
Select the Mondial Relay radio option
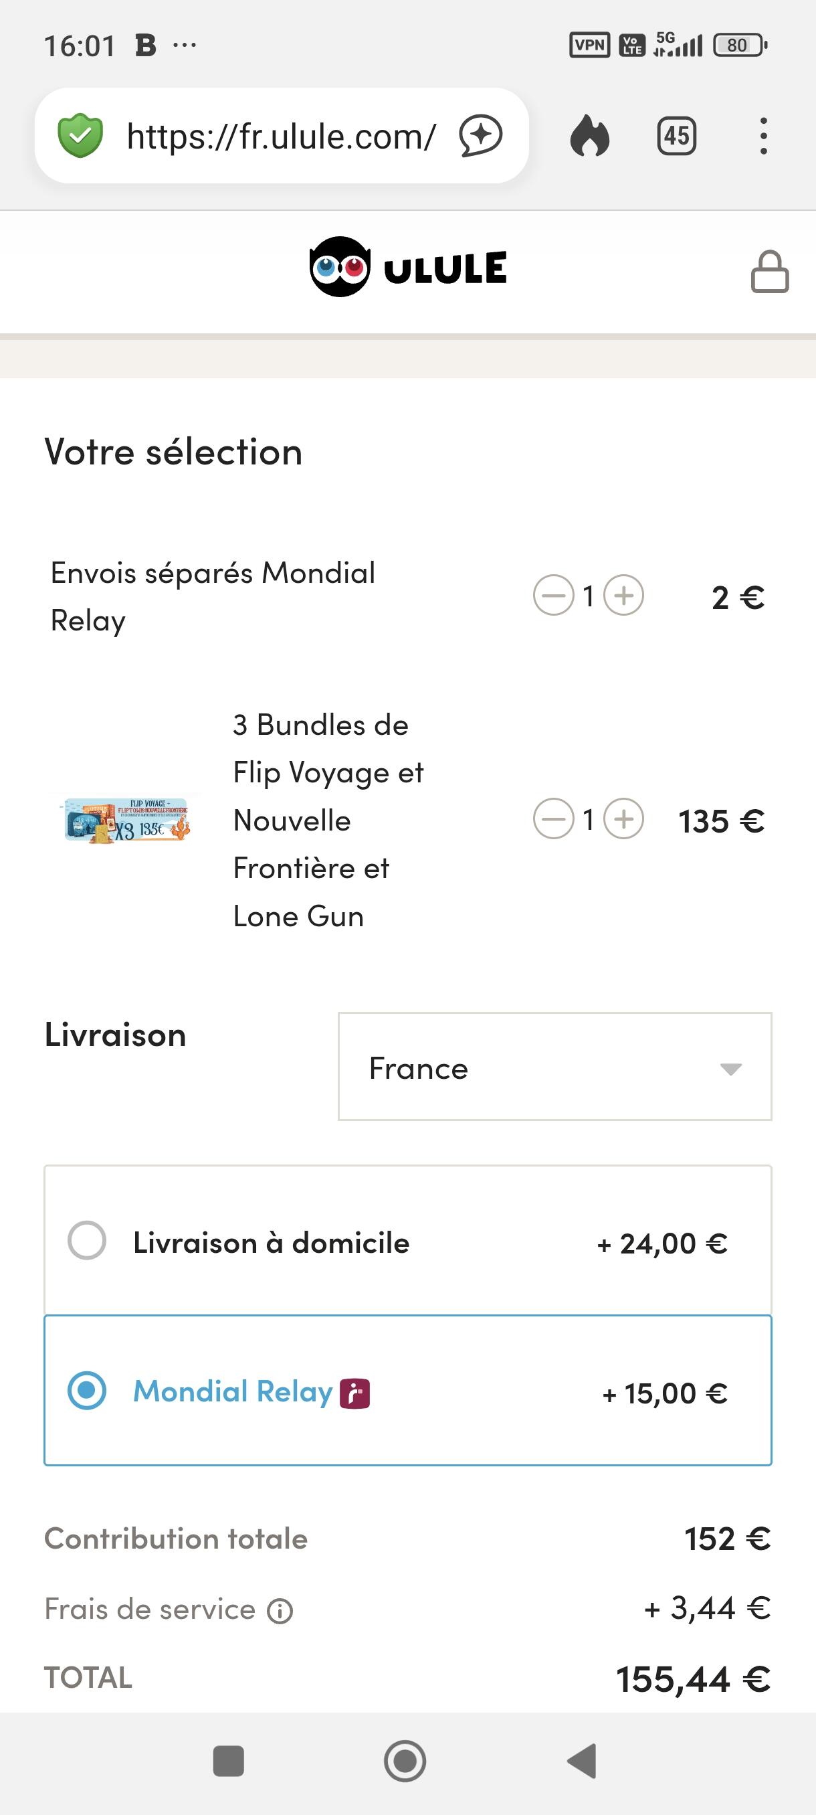pyautogui.click(x=88, y=1391)
